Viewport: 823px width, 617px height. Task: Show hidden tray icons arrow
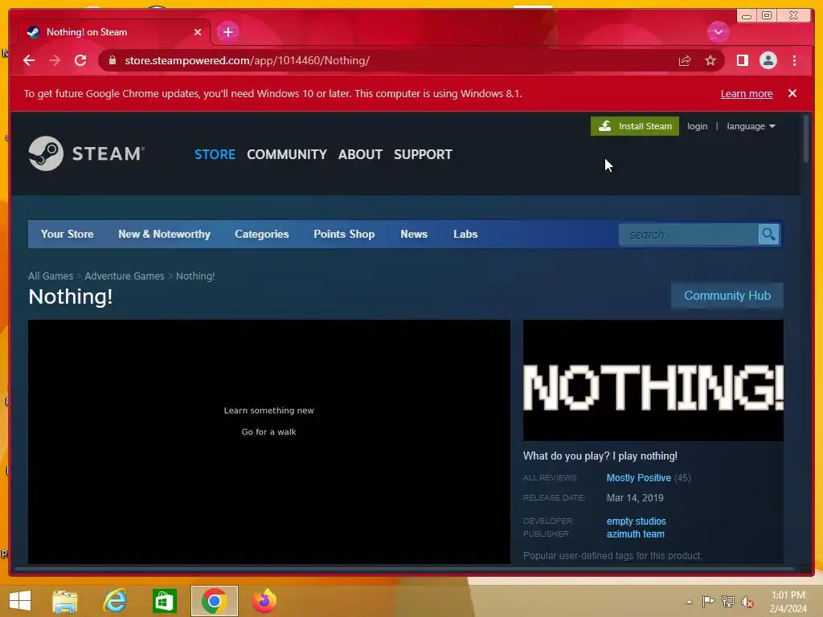[x=689, y=602]
